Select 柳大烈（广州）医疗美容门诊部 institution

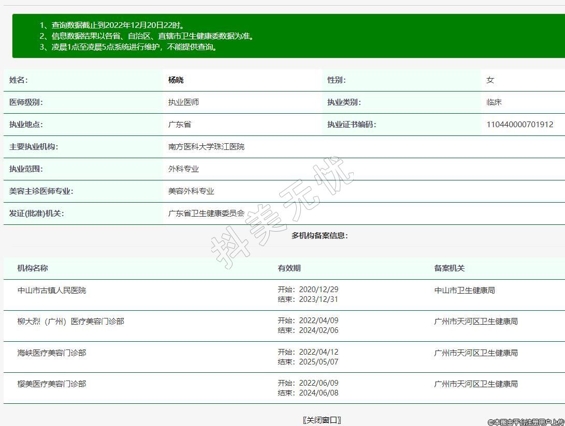(70, 322)
